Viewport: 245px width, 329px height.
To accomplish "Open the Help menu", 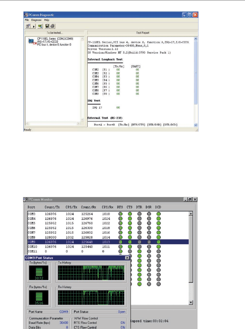I will pos(47,20).
